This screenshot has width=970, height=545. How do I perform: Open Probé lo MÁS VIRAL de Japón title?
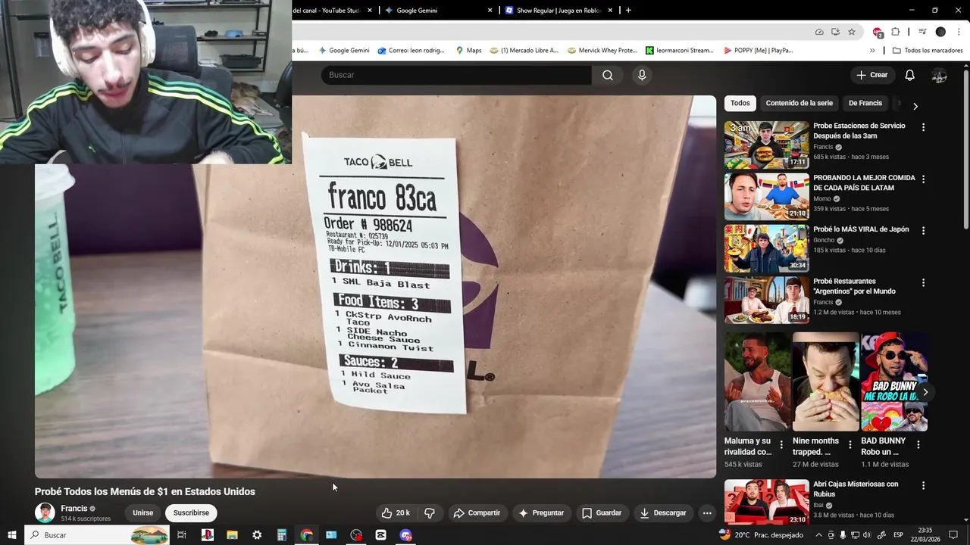click(x=861, y=229)
